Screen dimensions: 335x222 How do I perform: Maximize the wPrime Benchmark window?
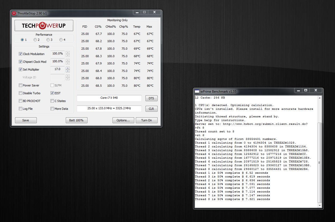pos(306,90)
